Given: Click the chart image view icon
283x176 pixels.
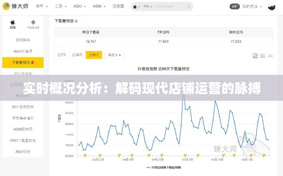Looking at the screenshot, I should pyautogui.click(x=255, y=55).
